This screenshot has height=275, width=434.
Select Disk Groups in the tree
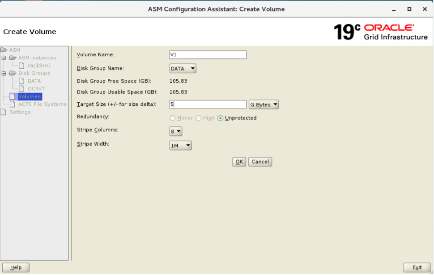34,73
